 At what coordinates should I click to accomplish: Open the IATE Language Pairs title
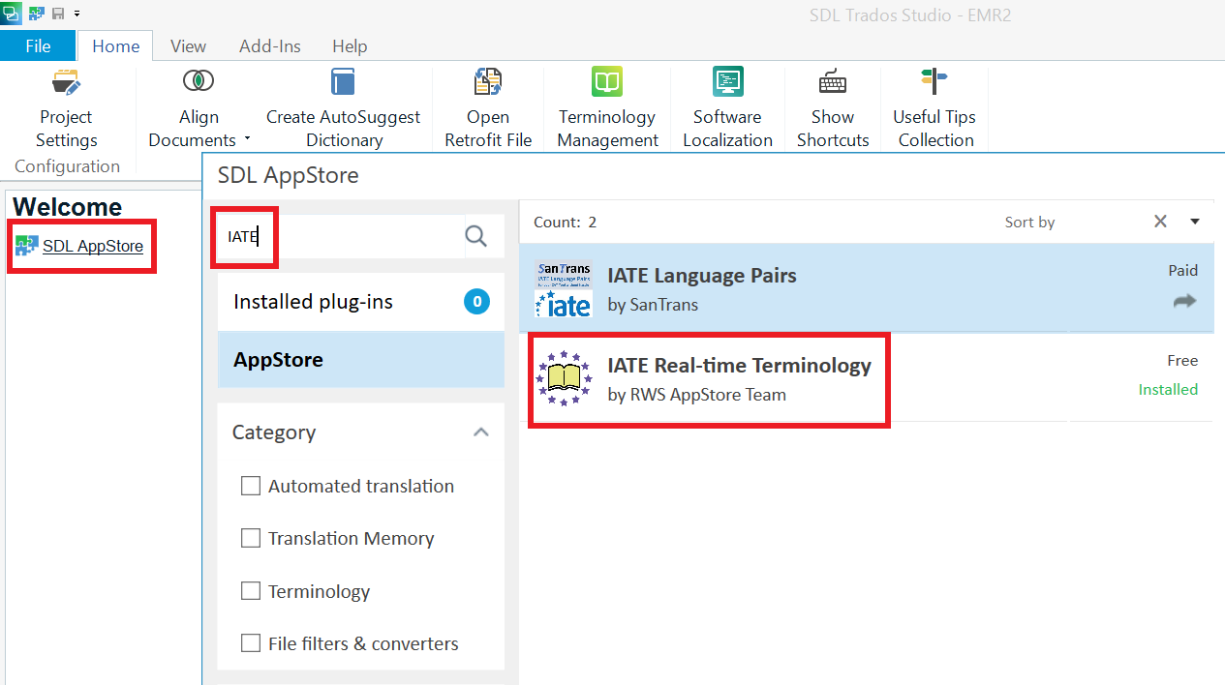[702, 276]
